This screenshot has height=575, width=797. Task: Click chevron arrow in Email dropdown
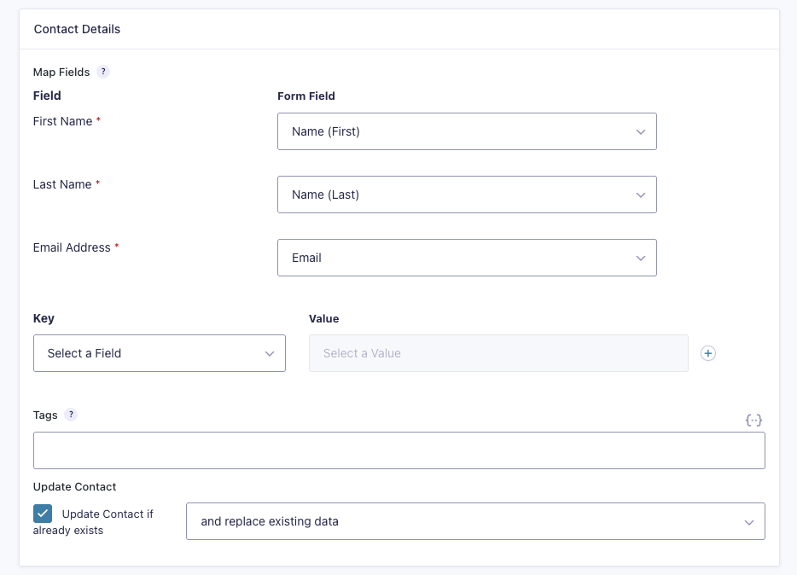tap(641, 258)
